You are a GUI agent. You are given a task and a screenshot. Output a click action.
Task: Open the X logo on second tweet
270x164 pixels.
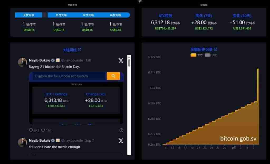pyautogui.click(x=121, y=141)
